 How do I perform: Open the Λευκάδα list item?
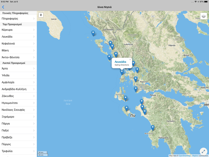(18, 36)
